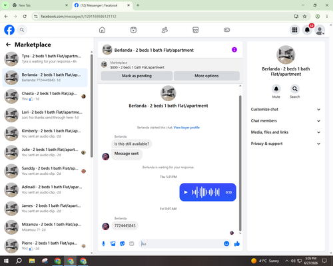Go to the Home feed icon
333x266 pixels.
pos(102,30)
